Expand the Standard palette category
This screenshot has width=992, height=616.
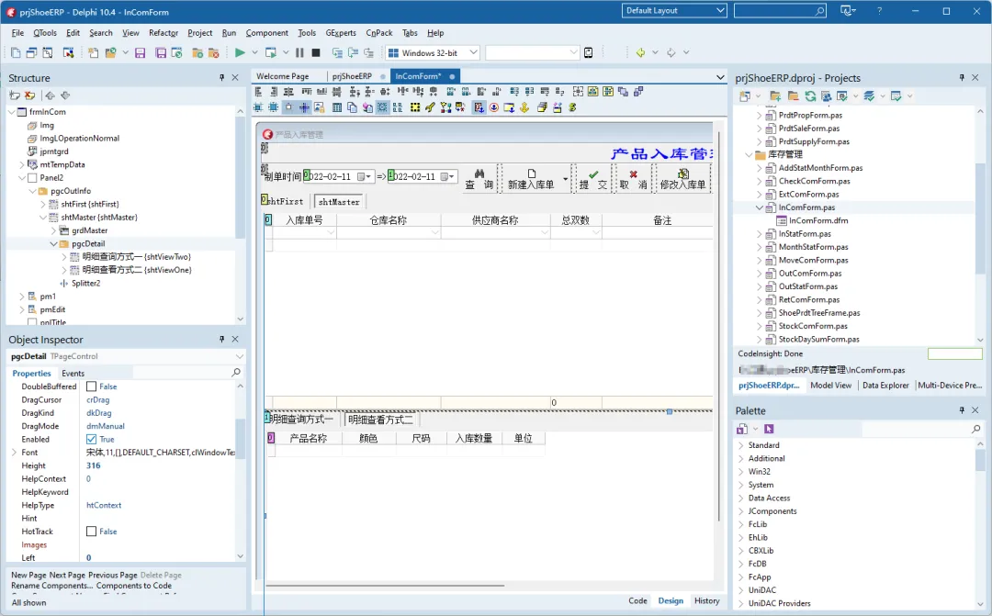pos(741,445)
